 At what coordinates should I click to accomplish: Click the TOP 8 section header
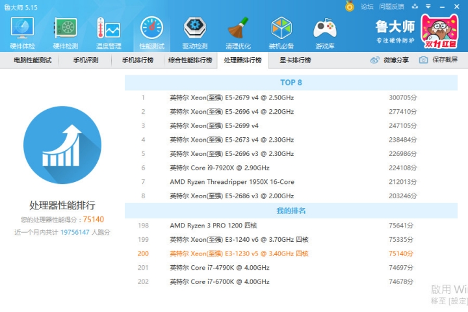coord(291,83)
